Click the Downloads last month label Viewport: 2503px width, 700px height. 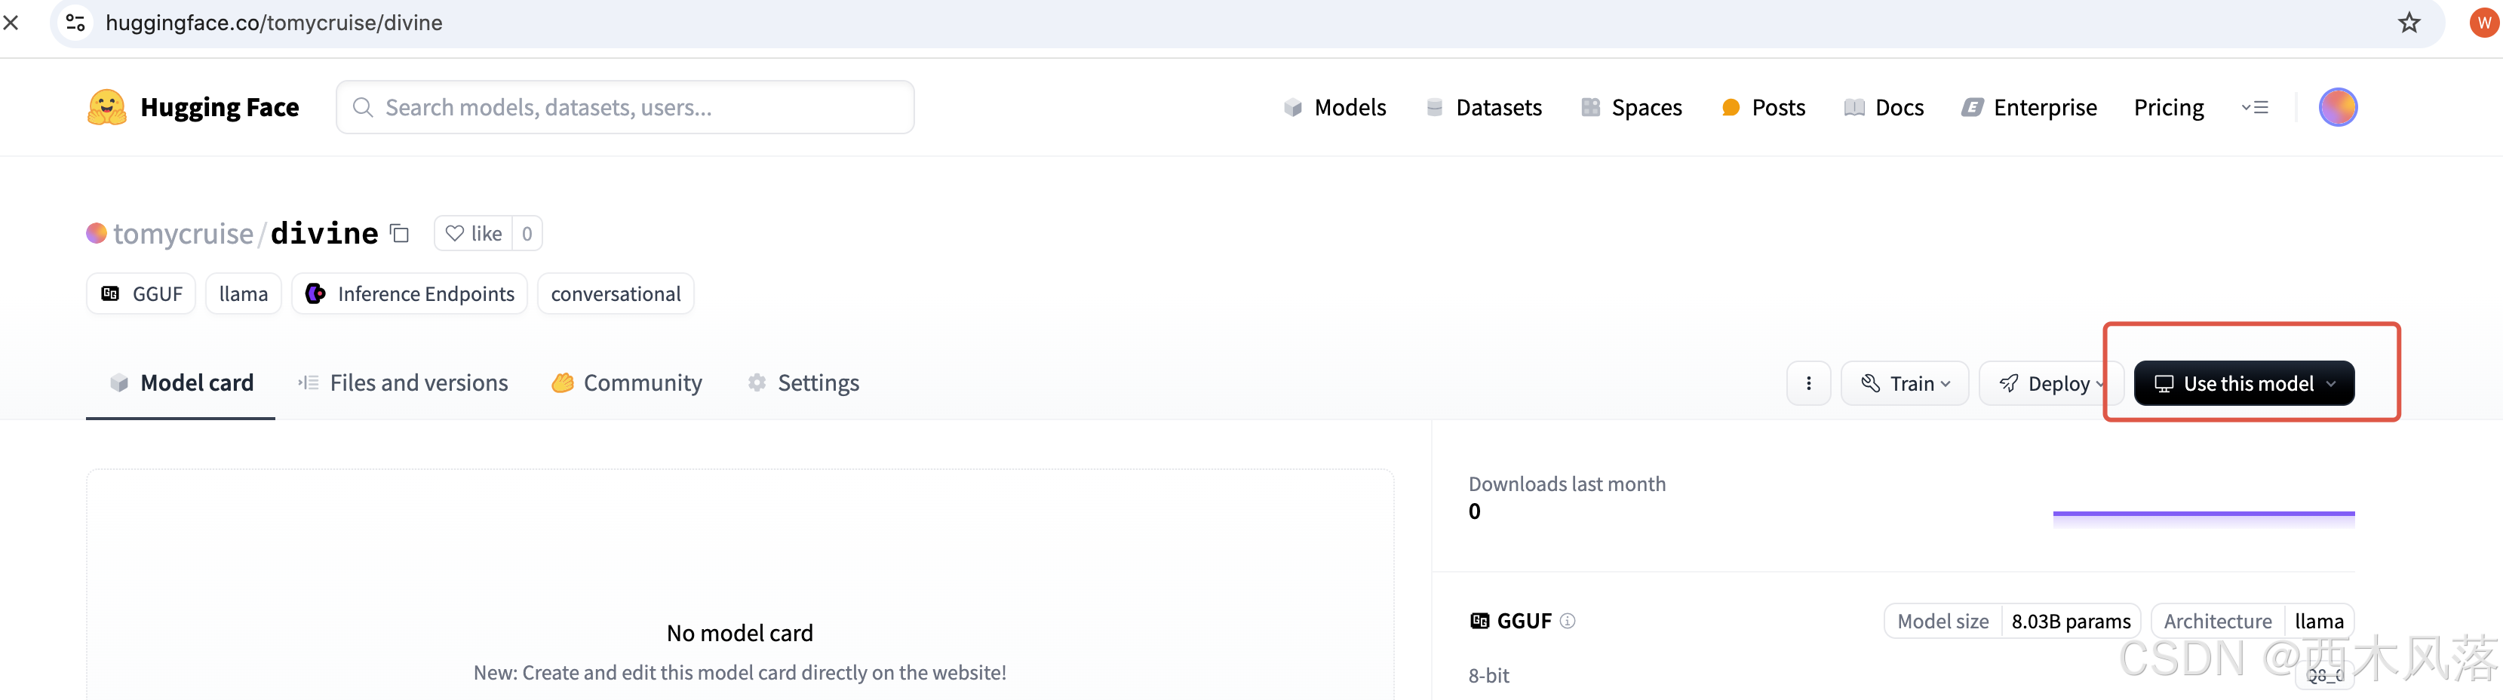(1568, 484)
